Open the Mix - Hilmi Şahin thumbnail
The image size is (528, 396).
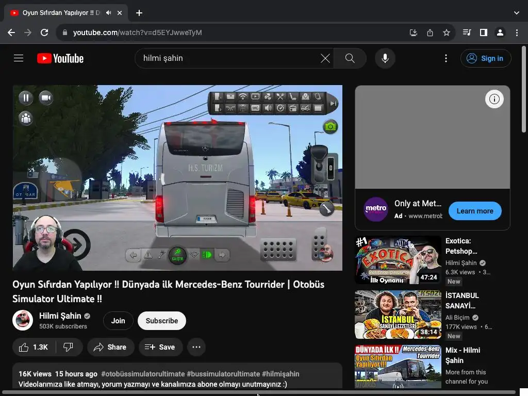(x=398, y=367)
